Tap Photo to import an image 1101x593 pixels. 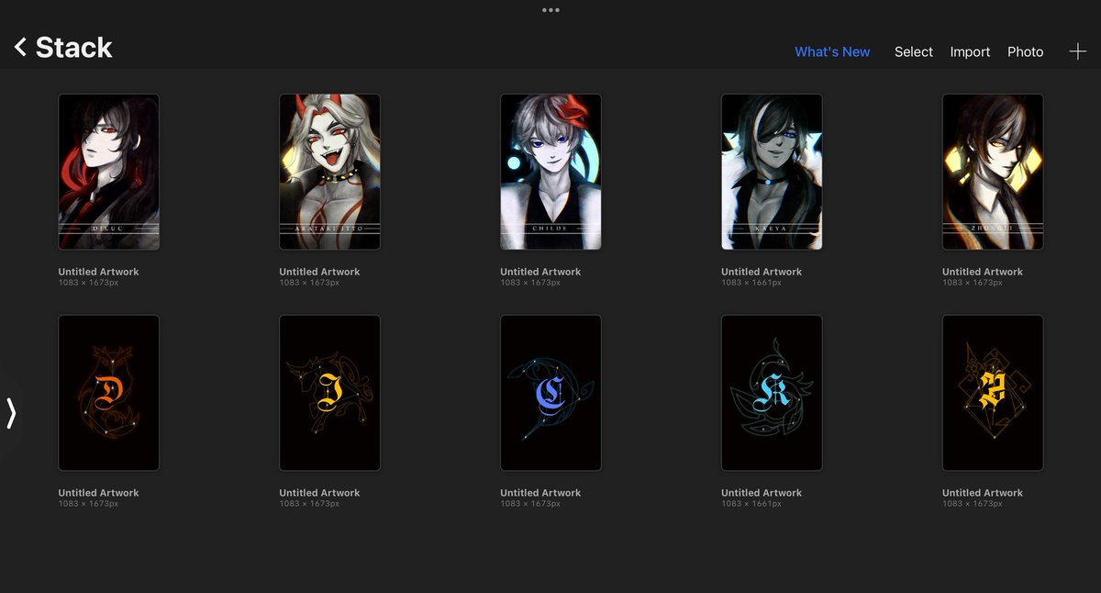[1026, 51]
